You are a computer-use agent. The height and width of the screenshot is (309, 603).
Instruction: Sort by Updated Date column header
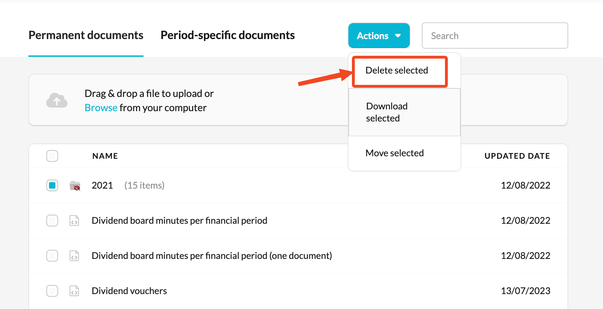click(517, 156)
